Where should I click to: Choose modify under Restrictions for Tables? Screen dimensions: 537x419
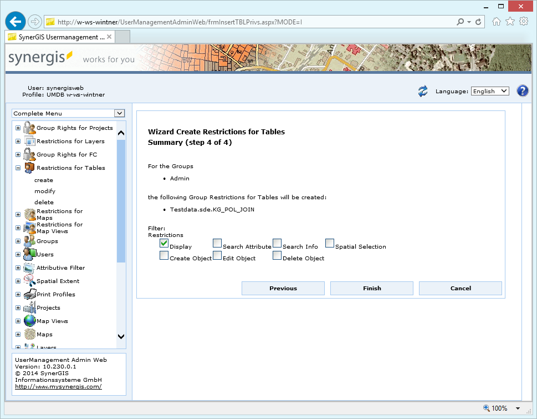pos(45,191)
